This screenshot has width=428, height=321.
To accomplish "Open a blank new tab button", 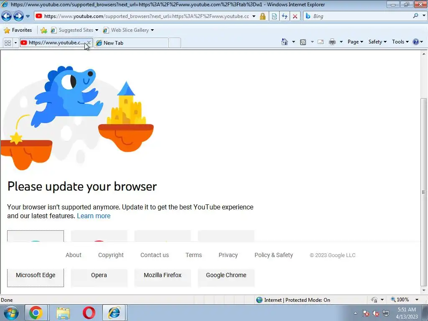I will (175, 43).
